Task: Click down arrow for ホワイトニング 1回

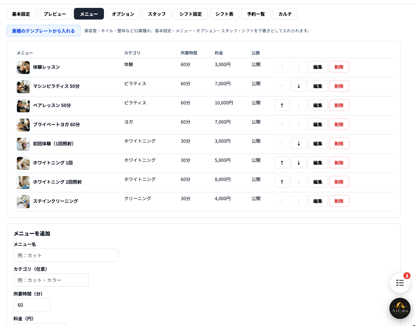Action: tap(299, 163)
